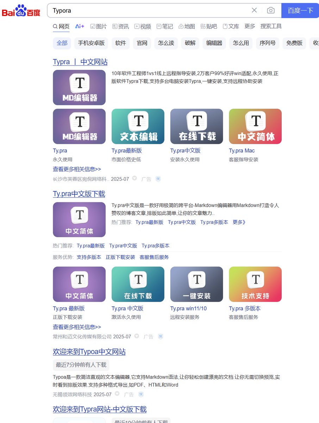Switch to the 视频 tab
This screenshot has height=423, width=319.
(143, 26)
